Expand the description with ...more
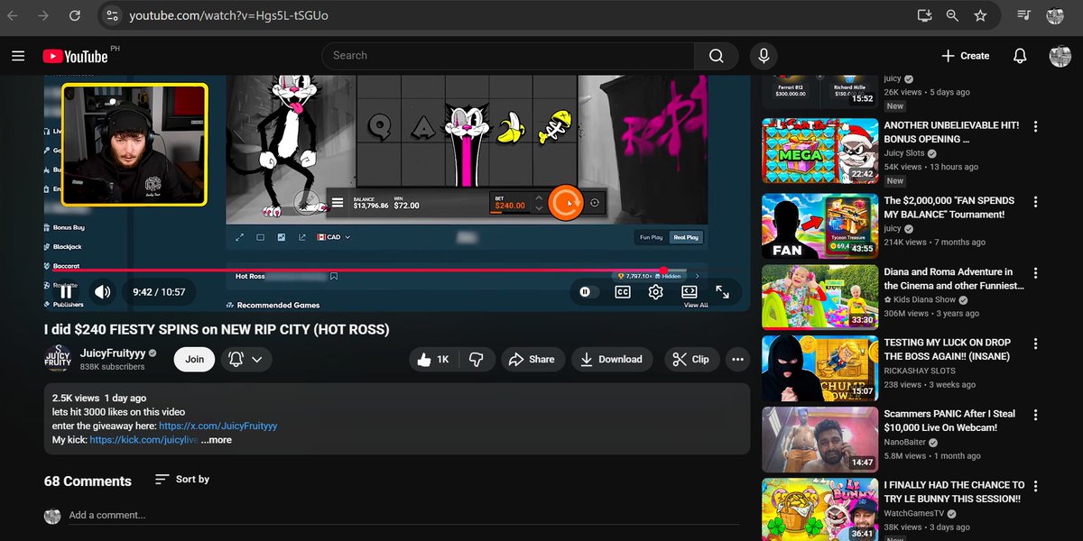 point(216,440)
